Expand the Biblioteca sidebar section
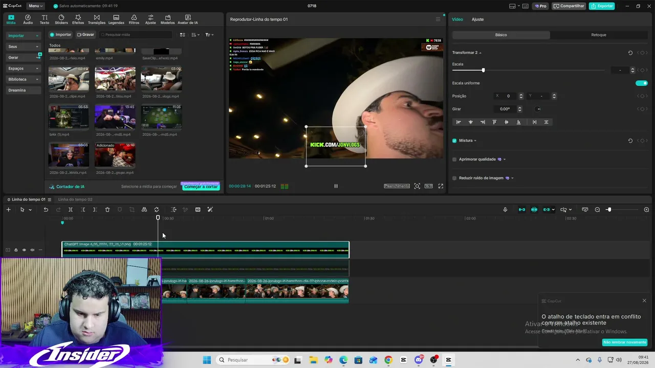This screenshot has width=655, height=368. click(x=23, y=79)
